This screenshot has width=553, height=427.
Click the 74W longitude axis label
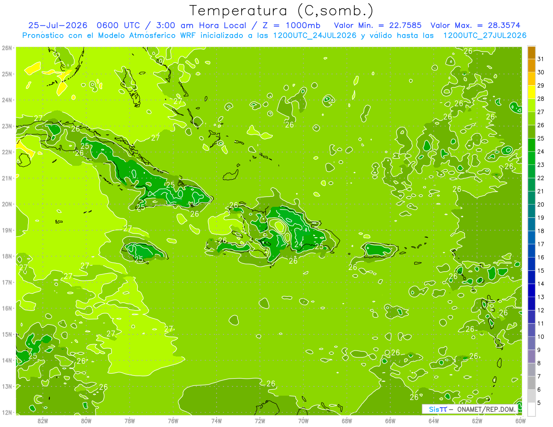[x=217, y=421]
